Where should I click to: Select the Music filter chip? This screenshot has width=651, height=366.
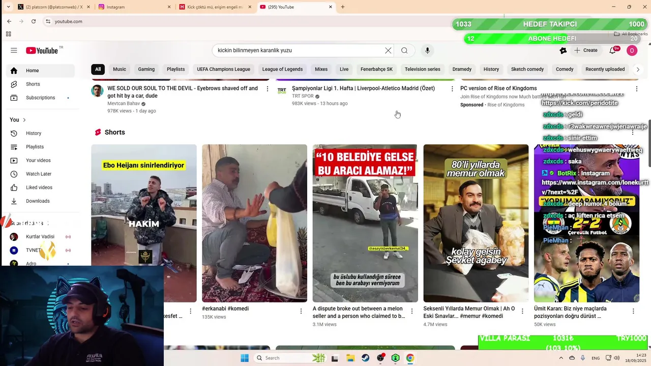pyautogui.click(x=120, y=69)
